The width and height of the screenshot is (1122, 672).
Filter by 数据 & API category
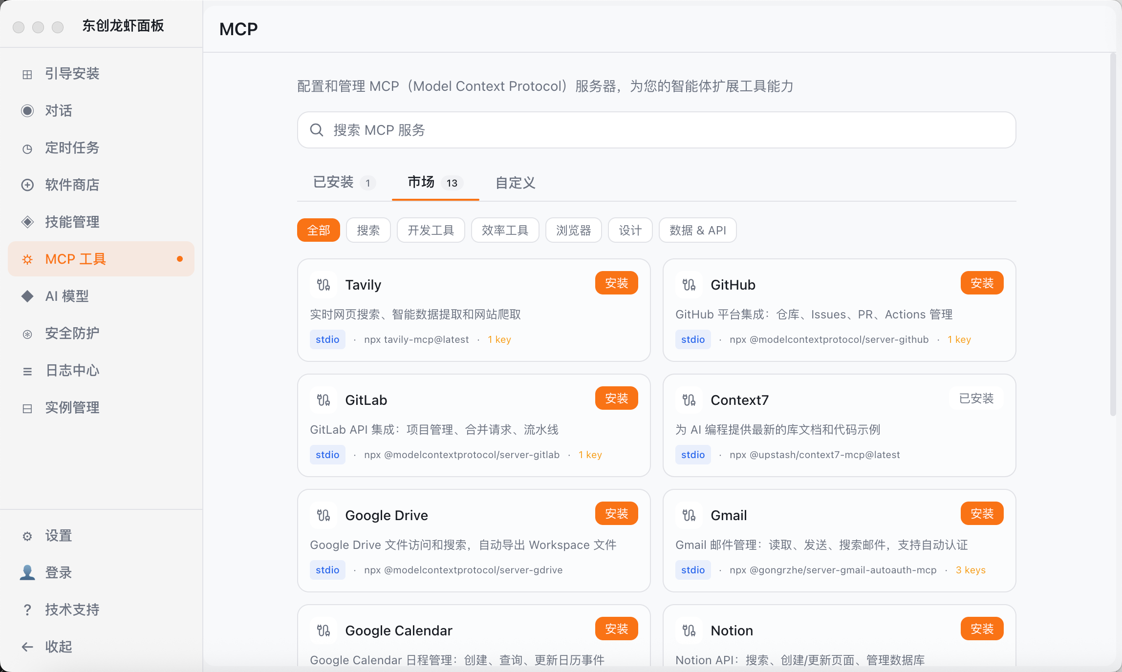[698, 230]
